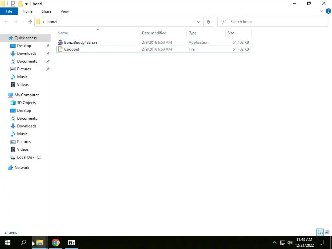Open the View ribbon tab

(x=65, y=11)
